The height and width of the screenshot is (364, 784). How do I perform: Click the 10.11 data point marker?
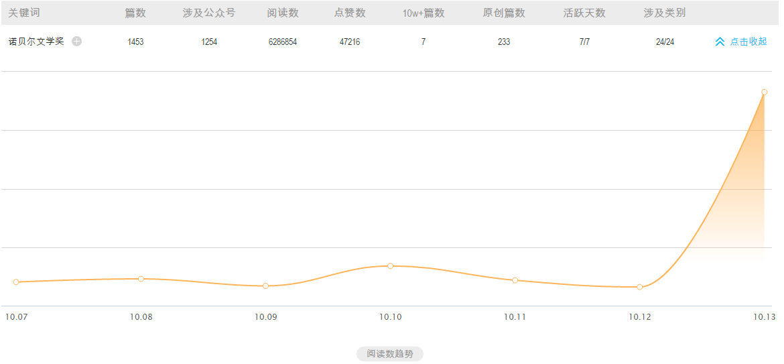[515, 280]
